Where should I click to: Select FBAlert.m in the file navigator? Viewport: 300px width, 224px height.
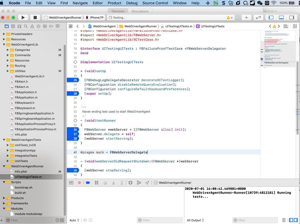click(22, 87)
